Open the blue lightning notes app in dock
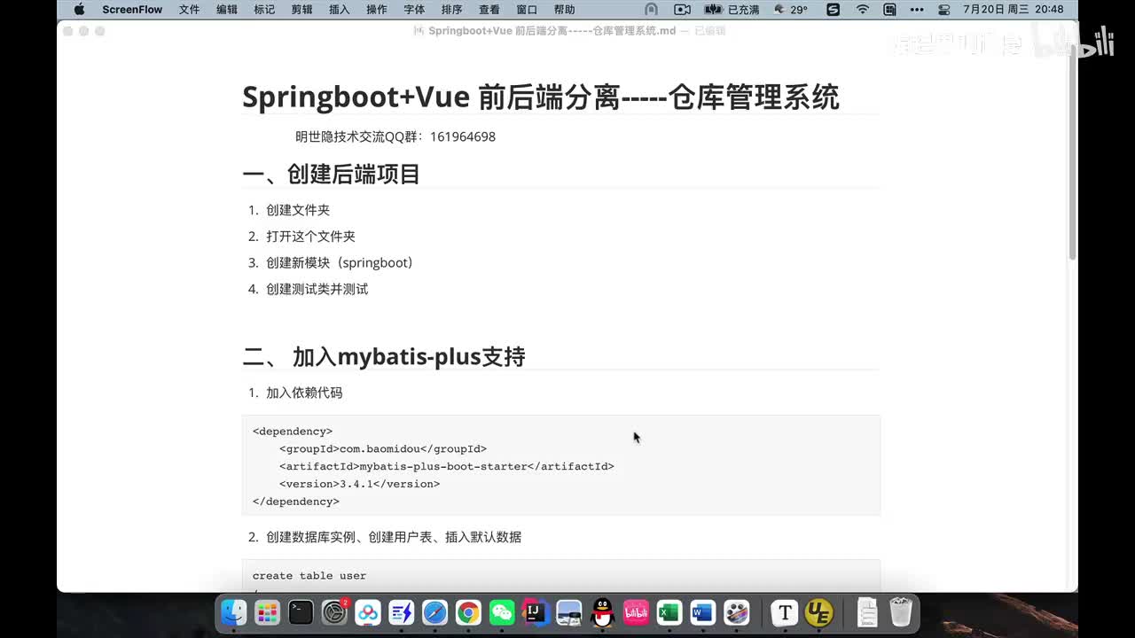 pos(402,612)
